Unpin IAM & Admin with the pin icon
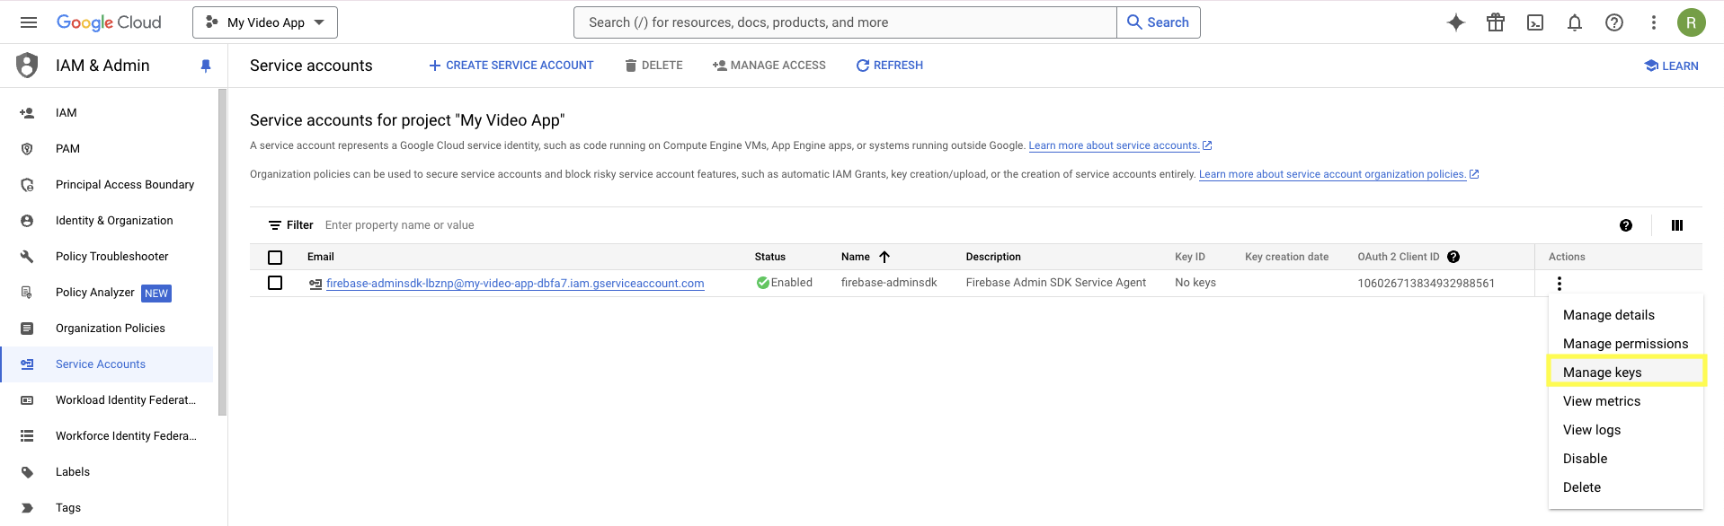This screenshot has width=1724, height=526. click(x=206, y=66)
